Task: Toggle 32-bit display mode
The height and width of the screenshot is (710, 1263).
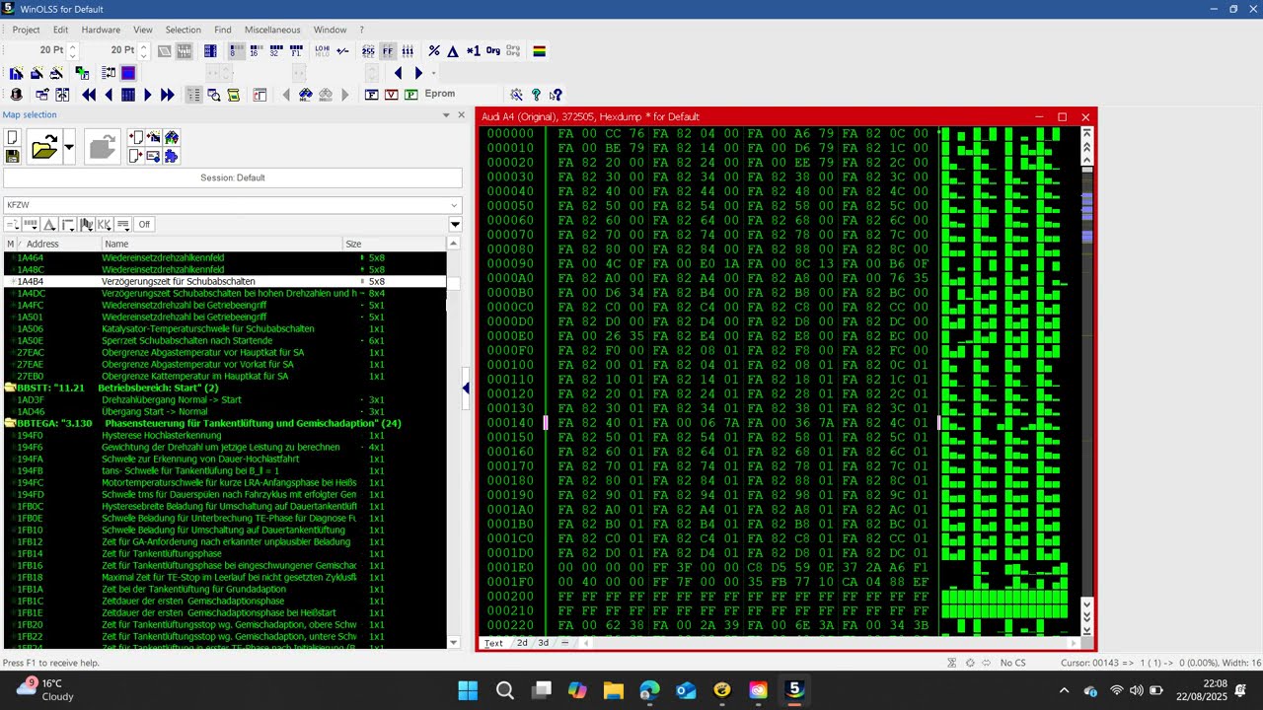Action: tap(273, 50)
